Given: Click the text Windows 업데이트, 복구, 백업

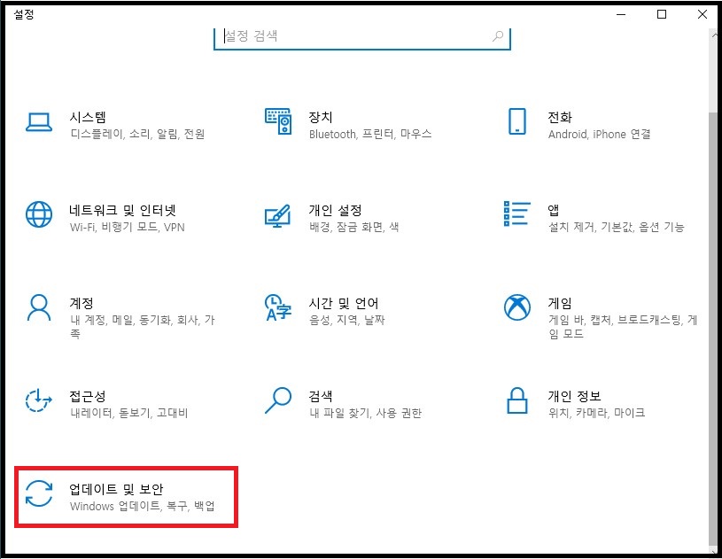Looking at the screenshot, I should pyautogui.click(x=143, y=506).
